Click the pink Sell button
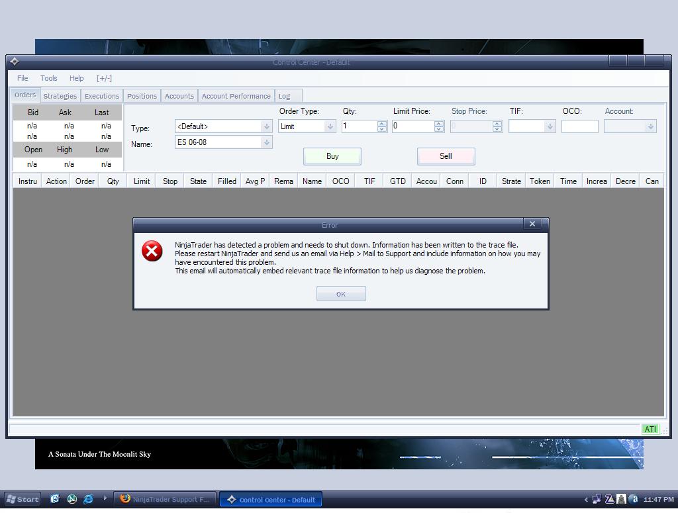The image size is (678, 513). pos(446,156)
